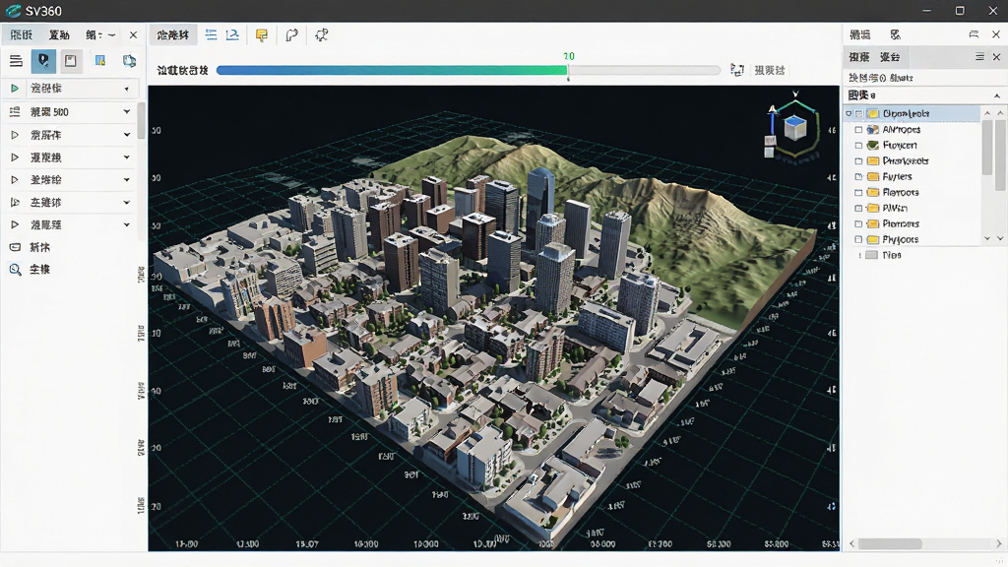Click the gray square save-style icon in left toolbar
This screenshot has height=567, width=1008.
point(71,61)
